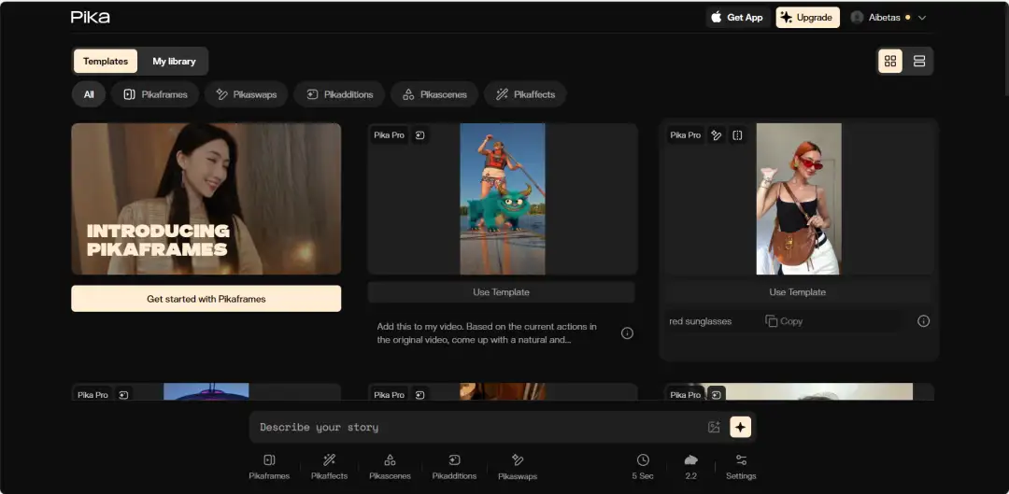Switch to the My library tab

174,61
